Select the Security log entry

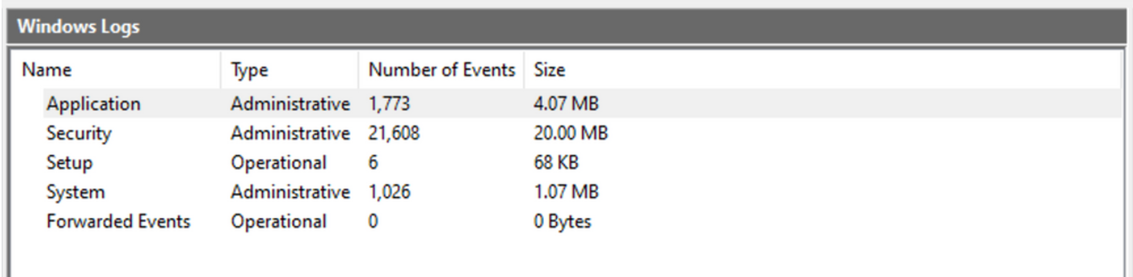tap(79, 133)
